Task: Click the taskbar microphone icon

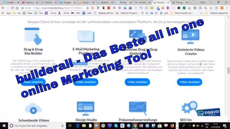Action: click(63, 126)
